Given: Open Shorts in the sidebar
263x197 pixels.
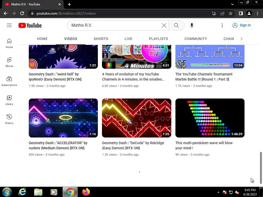Looking at the screenshot, I should tap(9, 62).
